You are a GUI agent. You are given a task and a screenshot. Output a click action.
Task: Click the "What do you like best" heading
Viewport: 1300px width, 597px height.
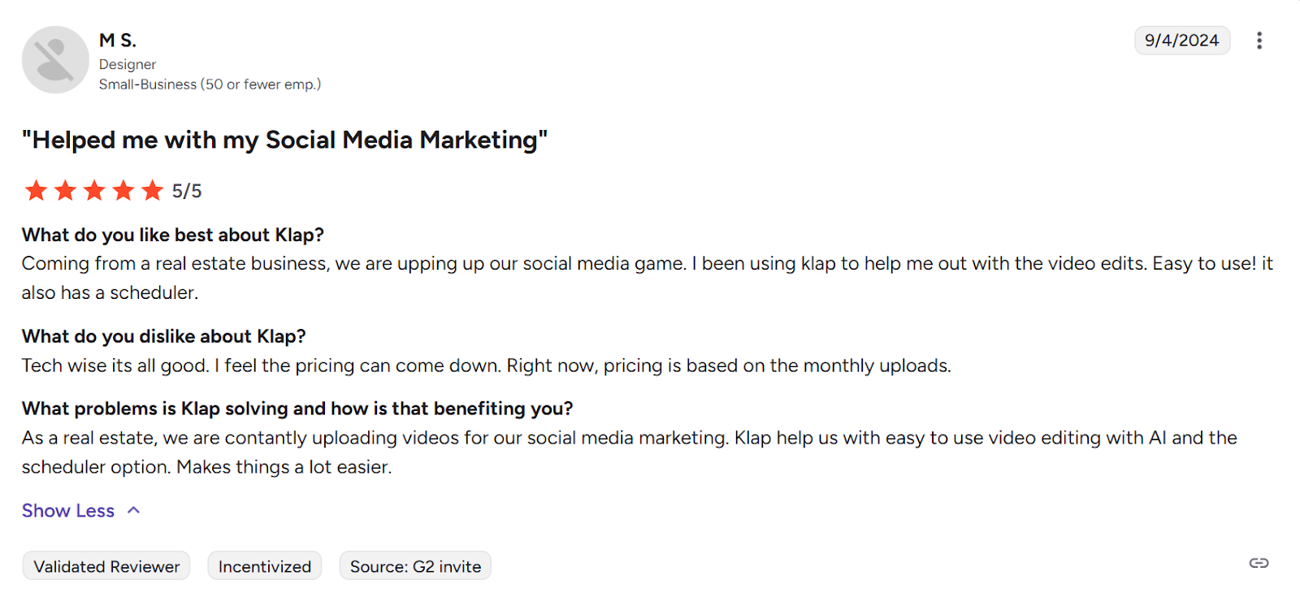point(172,236)
